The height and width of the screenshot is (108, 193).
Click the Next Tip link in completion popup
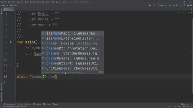tap(80, 72)
